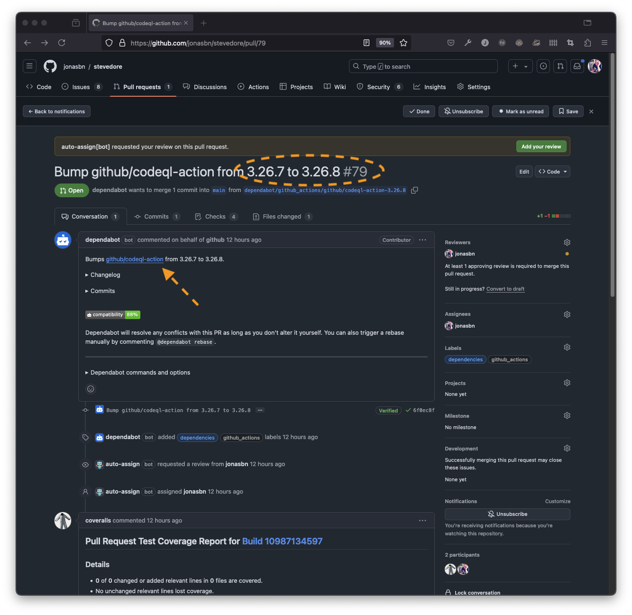Open the Assignees gear settings
Image resolution: width=632 pixels, height=615 pixels.
click(x=567, y=314)
